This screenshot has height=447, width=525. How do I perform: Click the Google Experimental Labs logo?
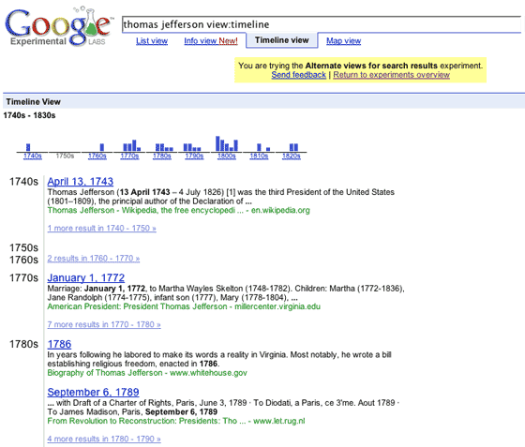[58, 27]
